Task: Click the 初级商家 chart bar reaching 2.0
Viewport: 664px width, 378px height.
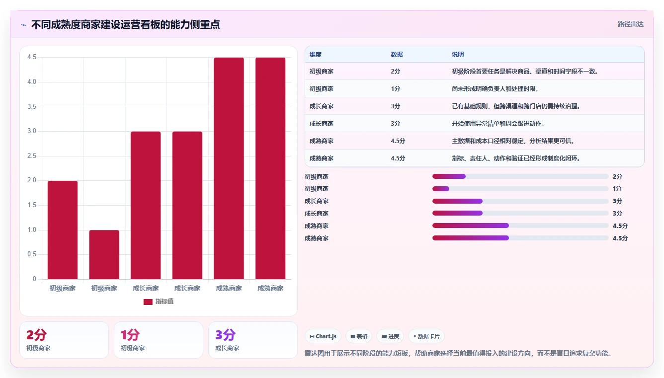Action: tap(63, 230)
